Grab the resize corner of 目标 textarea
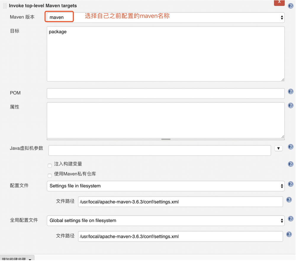296x261 pixels. 283,80
